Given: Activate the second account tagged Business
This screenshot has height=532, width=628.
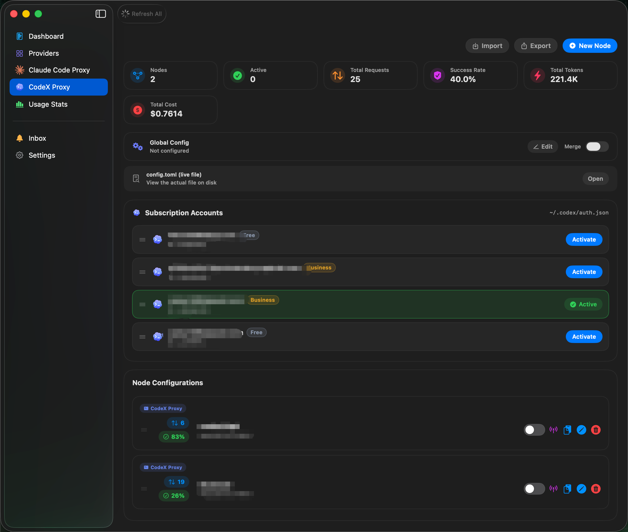Looking at the screenshot, I should tap(584, 272).
